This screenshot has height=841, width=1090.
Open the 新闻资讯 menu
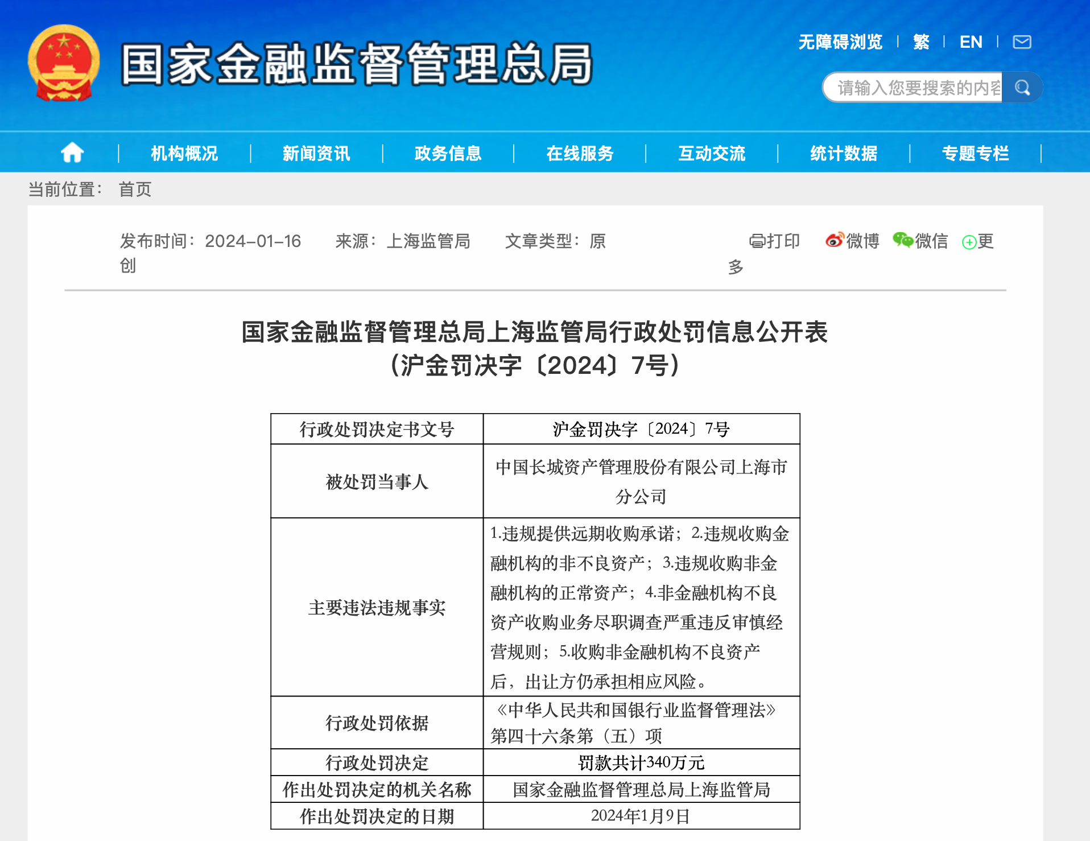tap(316, 153)
